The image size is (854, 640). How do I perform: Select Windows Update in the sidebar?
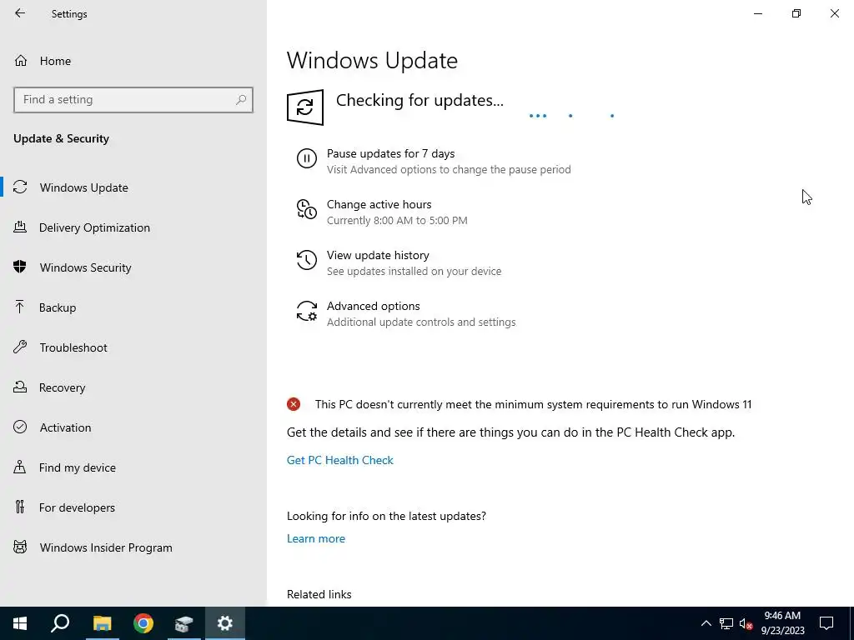coord(84,187)
